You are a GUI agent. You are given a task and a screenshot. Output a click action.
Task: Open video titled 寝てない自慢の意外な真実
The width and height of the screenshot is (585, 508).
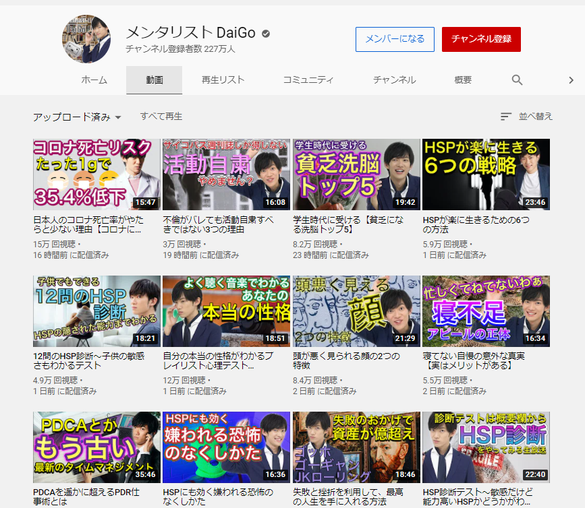tap(474, 360)
